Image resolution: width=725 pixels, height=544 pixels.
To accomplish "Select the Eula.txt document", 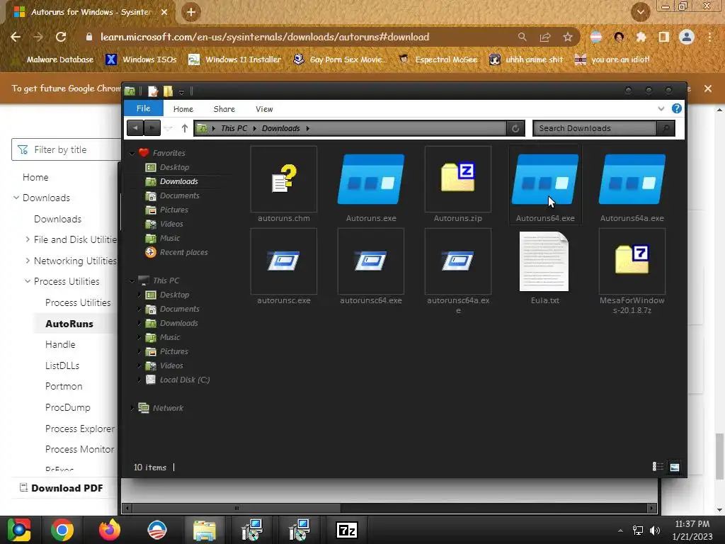I will click(544, 267).
